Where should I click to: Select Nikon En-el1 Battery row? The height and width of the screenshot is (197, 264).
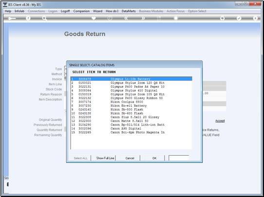[132, 106]
